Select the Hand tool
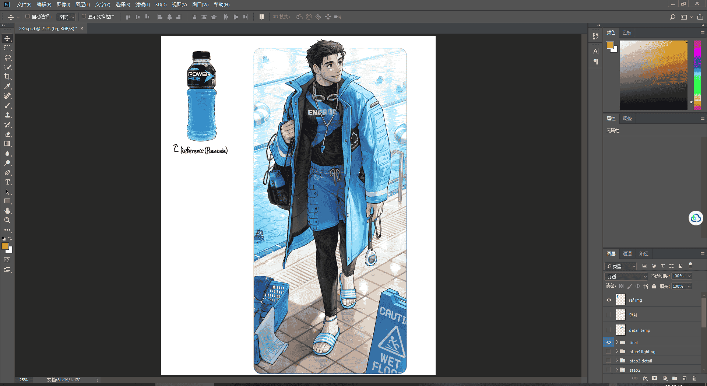The width and height of the screenshot is (707, 386). point(7,211)
